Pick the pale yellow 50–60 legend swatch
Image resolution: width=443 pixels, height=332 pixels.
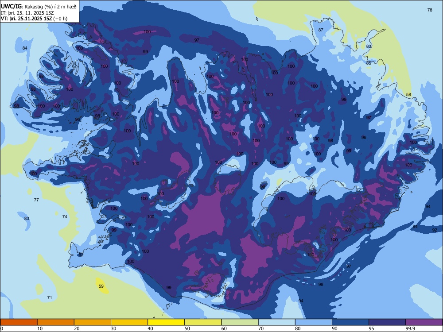203,322
